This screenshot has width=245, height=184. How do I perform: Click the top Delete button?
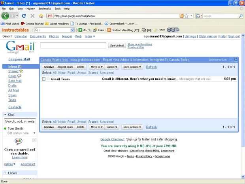[x=81, y=67]
